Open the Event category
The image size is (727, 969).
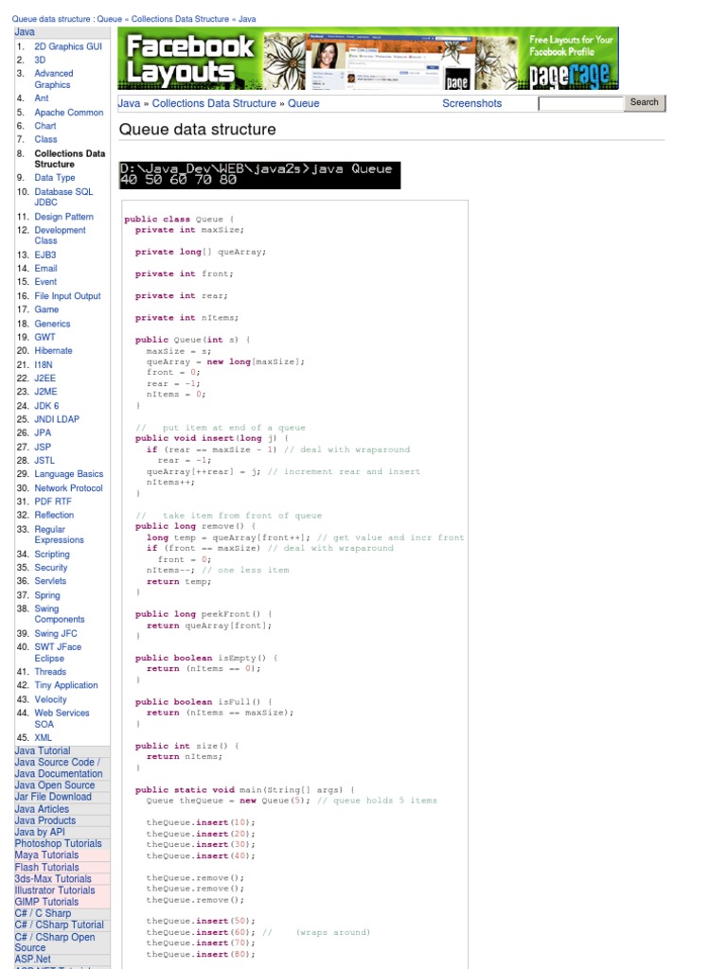(45, 282)
